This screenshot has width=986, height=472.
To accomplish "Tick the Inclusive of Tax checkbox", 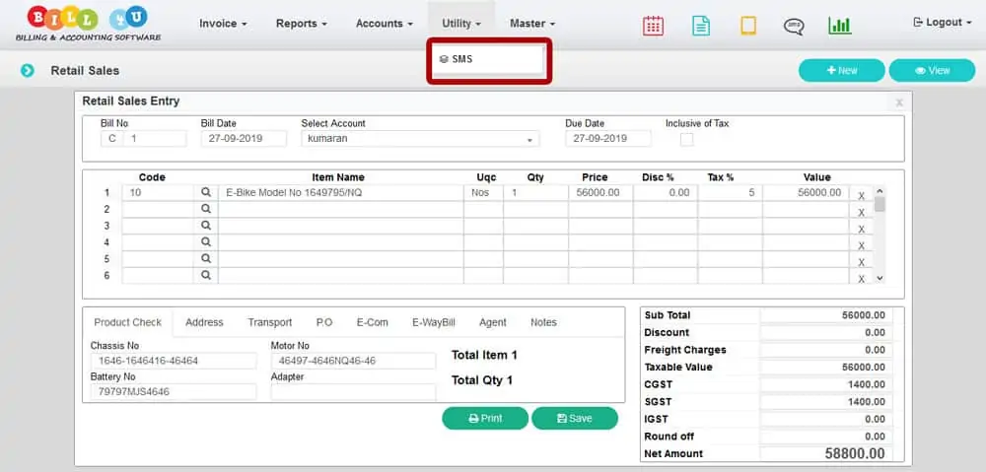I will click(686, 140).
